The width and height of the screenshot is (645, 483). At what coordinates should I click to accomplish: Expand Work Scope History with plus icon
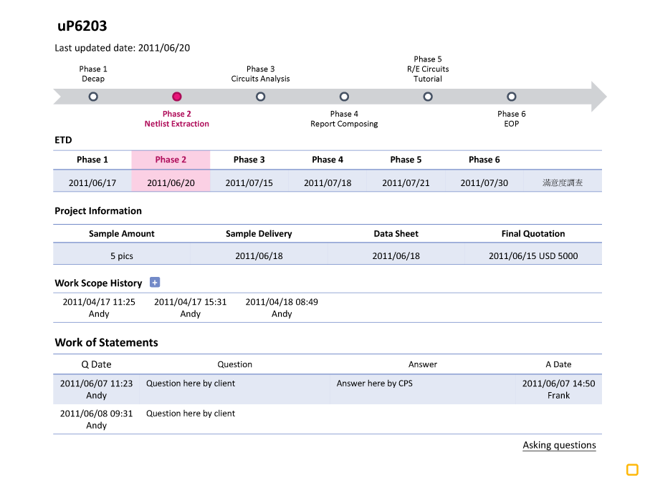coord(155,283)
